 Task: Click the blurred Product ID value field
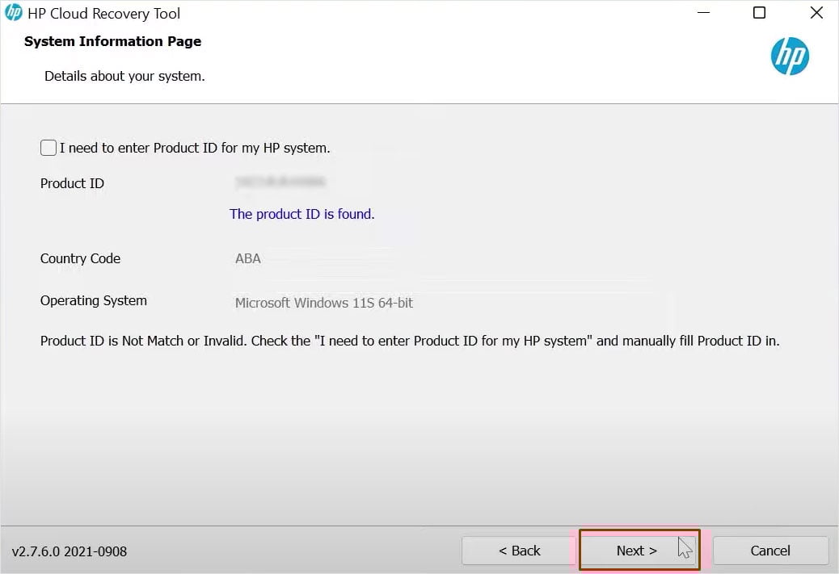(x=280, y=183)
